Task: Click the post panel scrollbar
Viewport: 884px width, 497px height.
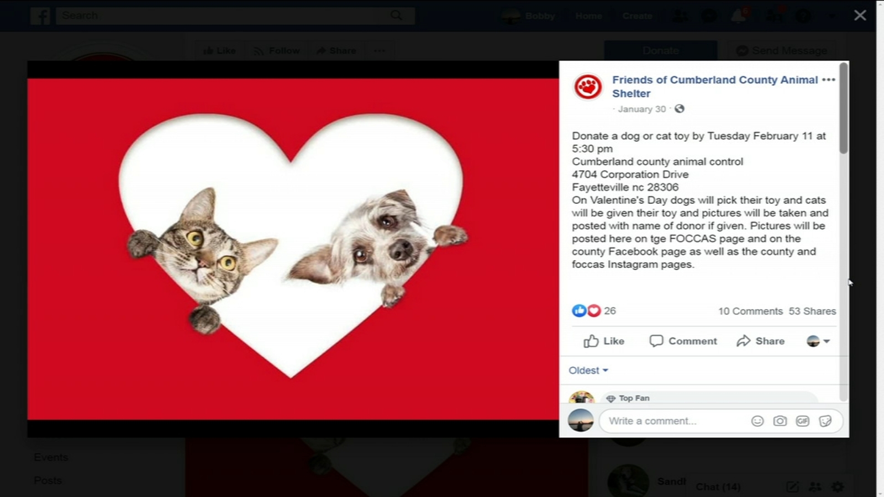Action: pos(843,232)
